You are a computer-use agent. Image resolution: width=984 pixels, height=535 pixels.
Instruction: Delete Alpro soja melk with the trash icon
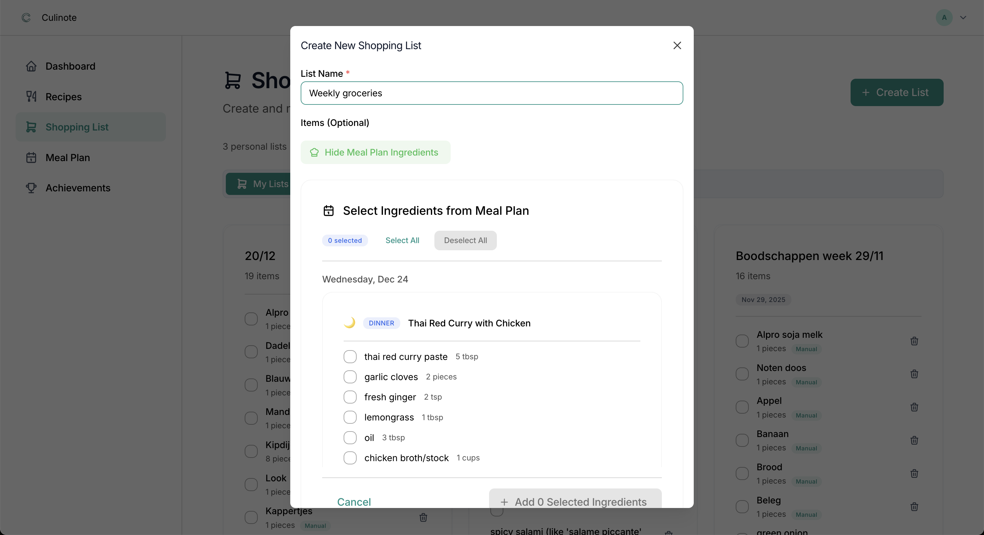pyautogui.click(x=914, y=341)
